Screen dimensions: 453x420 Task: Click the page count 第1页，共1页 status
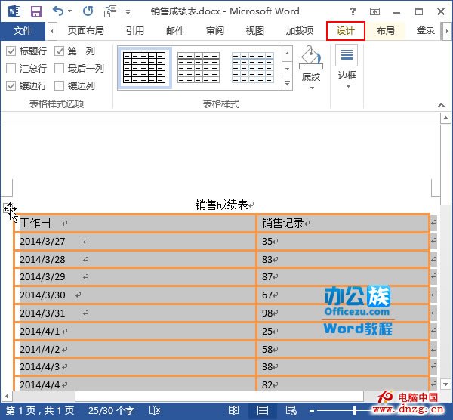click(40, 410)
